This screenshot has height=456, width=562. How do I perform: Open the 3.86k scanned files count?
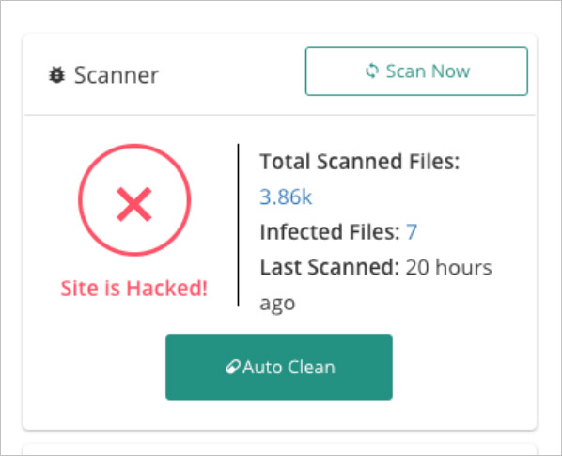click(x=286, y=197)
